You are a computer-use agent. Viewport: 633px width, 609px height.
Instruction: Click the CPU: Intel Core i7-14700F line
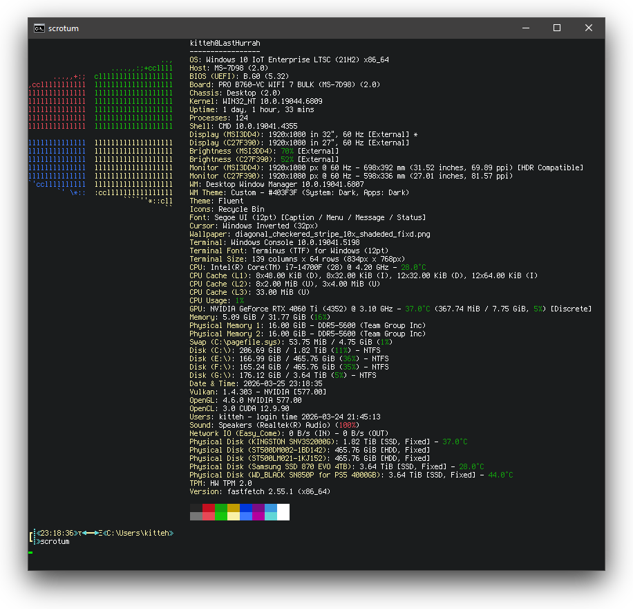pos(308,267)
